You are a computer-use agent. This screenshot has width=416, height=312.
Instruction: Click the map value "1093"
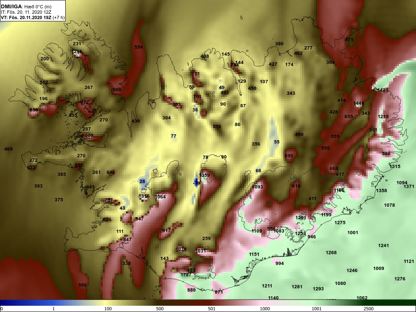[x=258, y=187]
